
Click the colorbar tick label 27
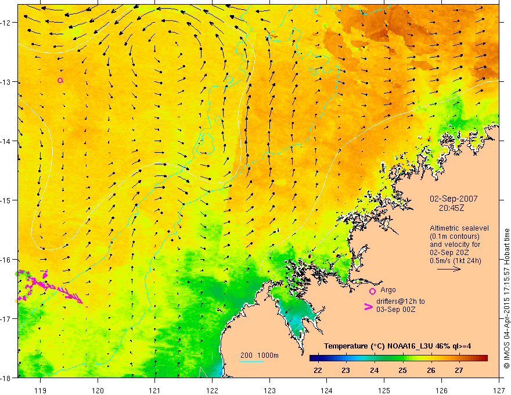point(459,371)
